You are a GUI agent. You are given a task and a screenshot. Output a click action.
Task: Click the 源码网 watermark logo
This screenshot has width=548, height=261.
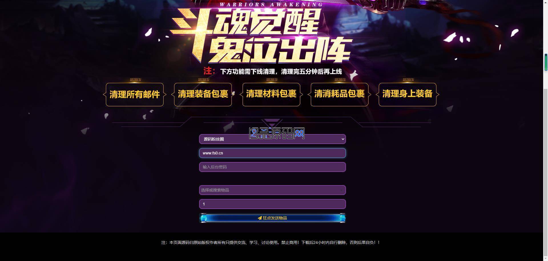click(x=277, y=133)
